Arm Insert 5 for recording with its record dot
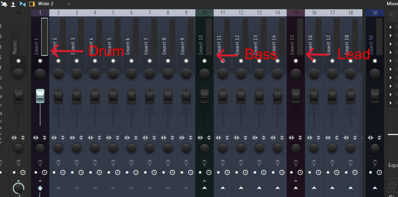398x197 pixels. point(109,172)
